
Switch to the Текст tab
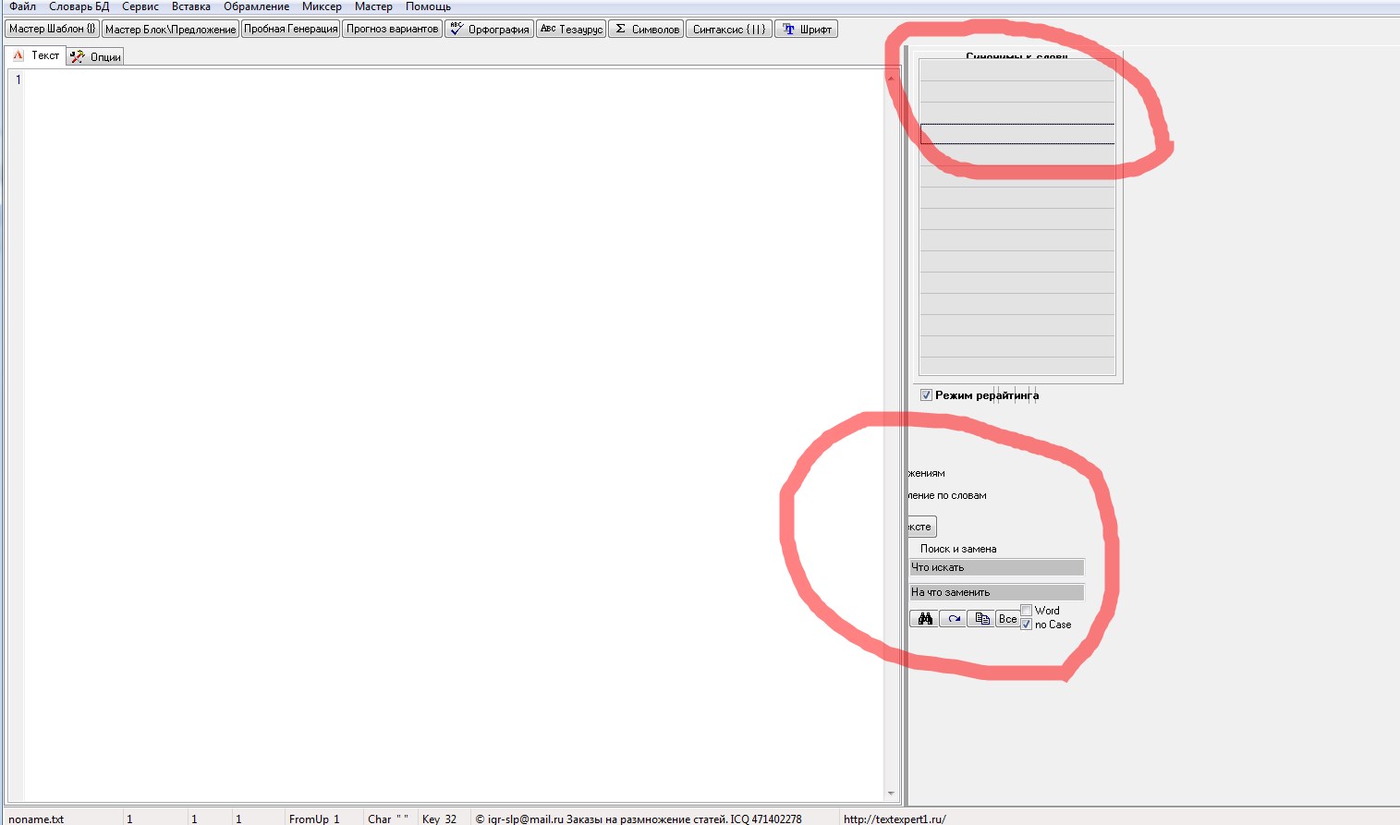[x=36, y=55]
